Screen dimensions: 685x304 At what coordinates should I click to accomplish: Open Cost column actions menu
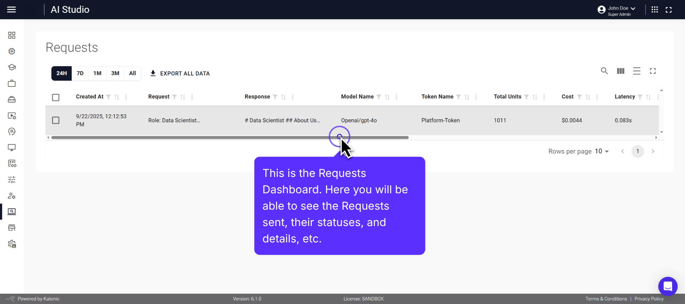[x=597, y=97]
